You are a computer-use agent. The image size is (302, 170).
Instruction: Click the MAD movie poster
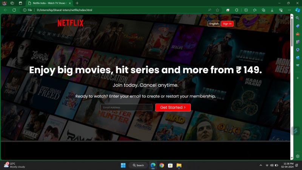click(x=171, y=126)
